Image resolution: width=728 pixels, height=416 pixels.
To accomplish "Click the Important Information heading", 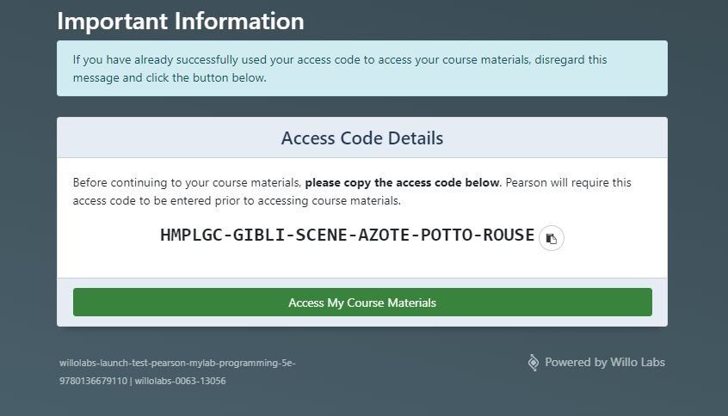I will [x=181, y=21].
